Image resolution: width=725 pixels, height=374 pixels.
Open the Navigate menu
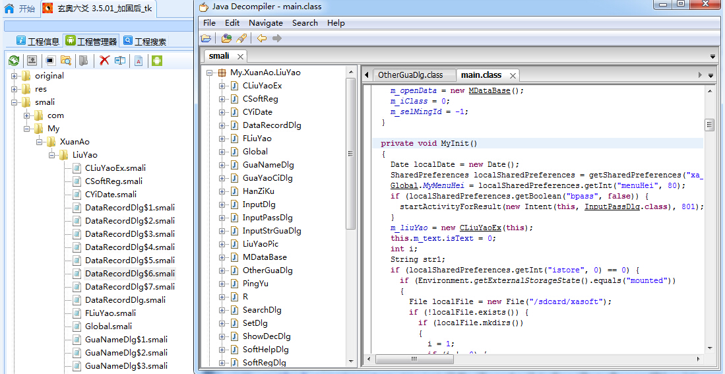(x=265, y=22)
